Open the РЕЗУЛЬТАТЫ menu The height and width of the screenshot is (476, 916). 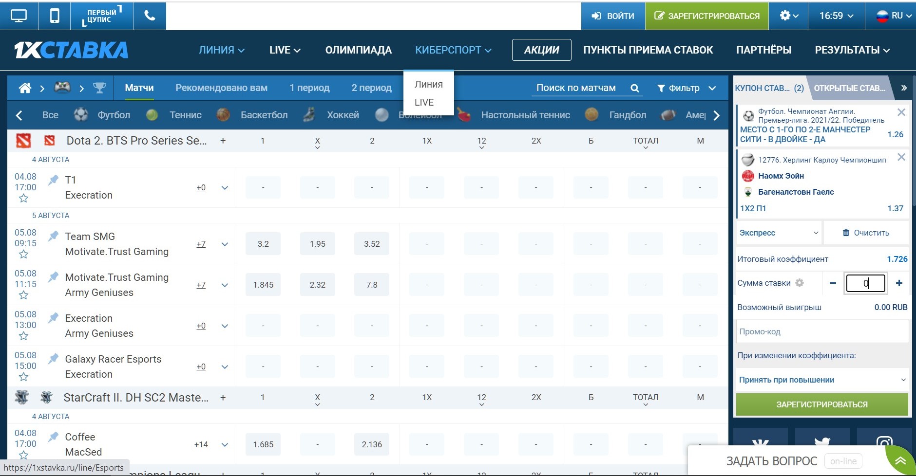(853, 50)
